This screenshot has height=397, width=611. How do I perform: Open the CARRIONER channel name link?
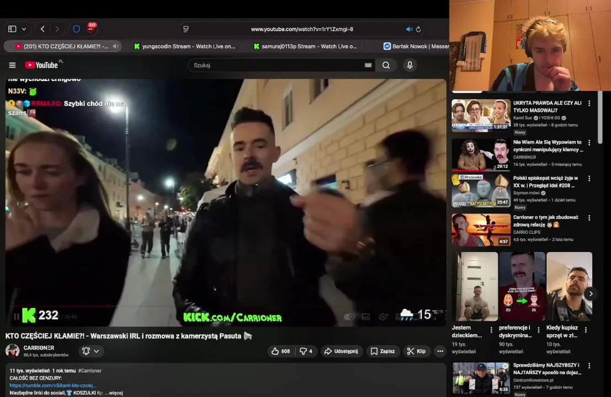coord(39,347)
